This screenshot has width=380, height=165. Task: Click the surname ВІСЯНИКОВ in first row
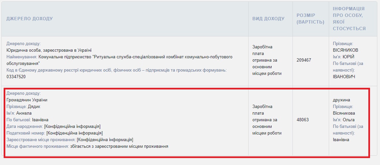[x=346, y=50]
